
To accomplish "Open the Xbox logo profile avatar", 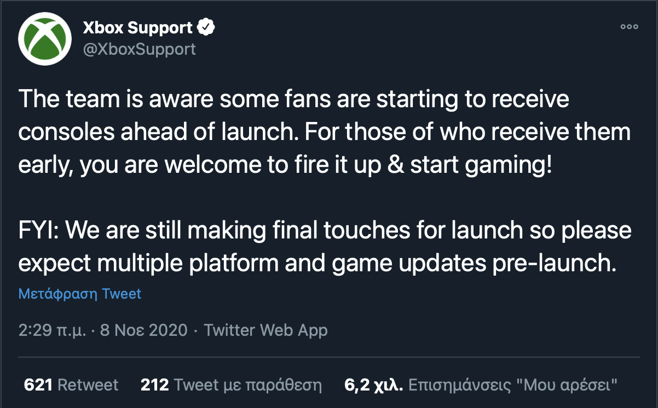I will point(45,39).
